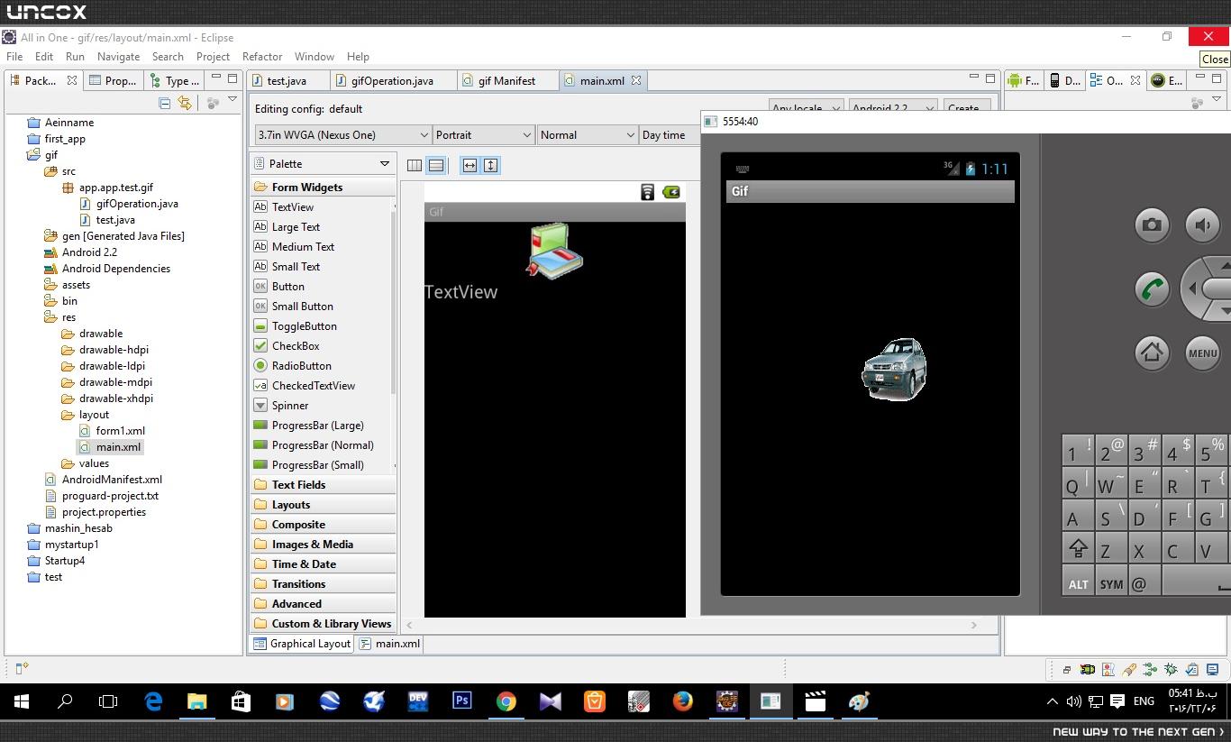Open the Normal dock mode dropdown
Screen dimensions: 1231x742
(587, 135)
